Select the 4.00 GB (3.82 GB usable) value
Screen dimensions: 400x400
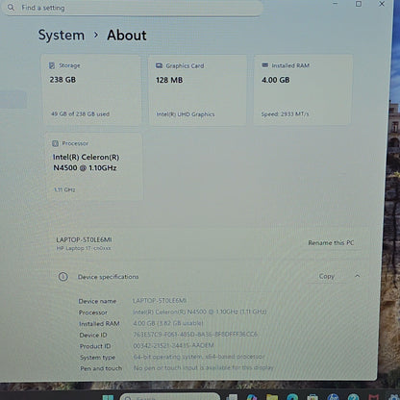click(x=168, y=323)
